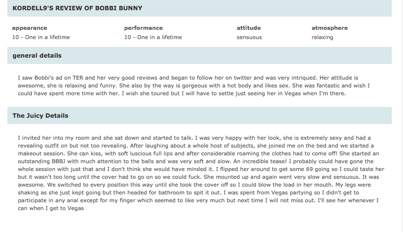Select the atmosphere label

(330, 28)
